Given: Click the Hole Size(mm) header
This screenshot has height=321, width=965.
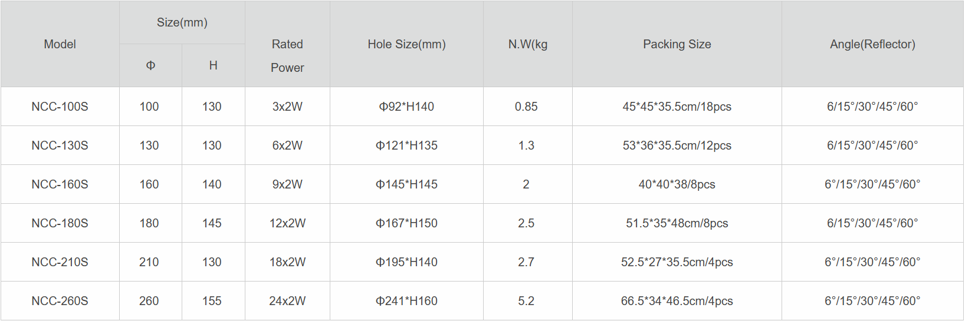Looking at the screenshot, I should (406, 44).
